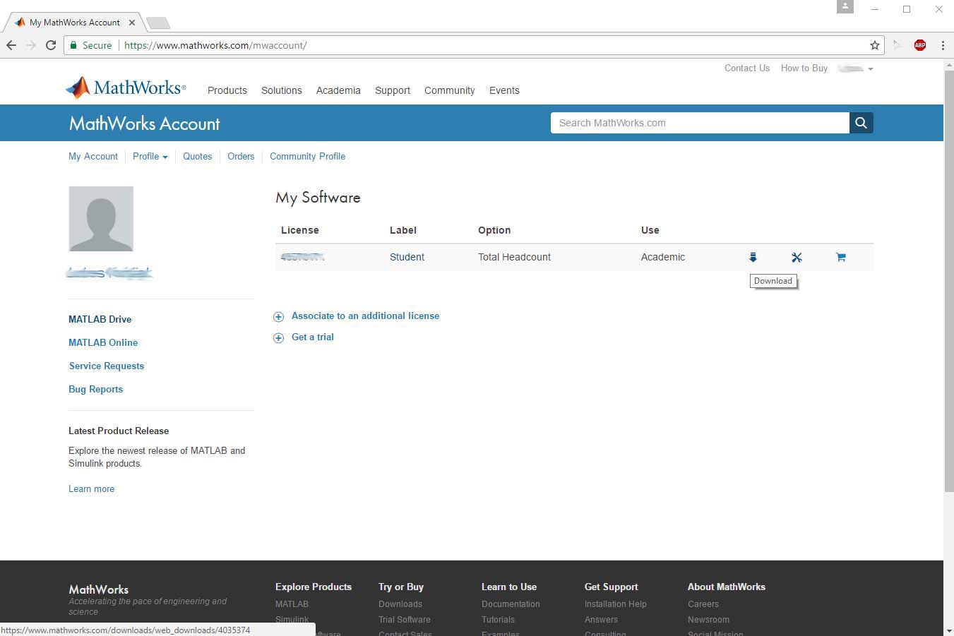Click the user profile avatar image
Image resolution: width=954 pixels, height=636 pixels.
pyautogui.click(x=101, y=219)
